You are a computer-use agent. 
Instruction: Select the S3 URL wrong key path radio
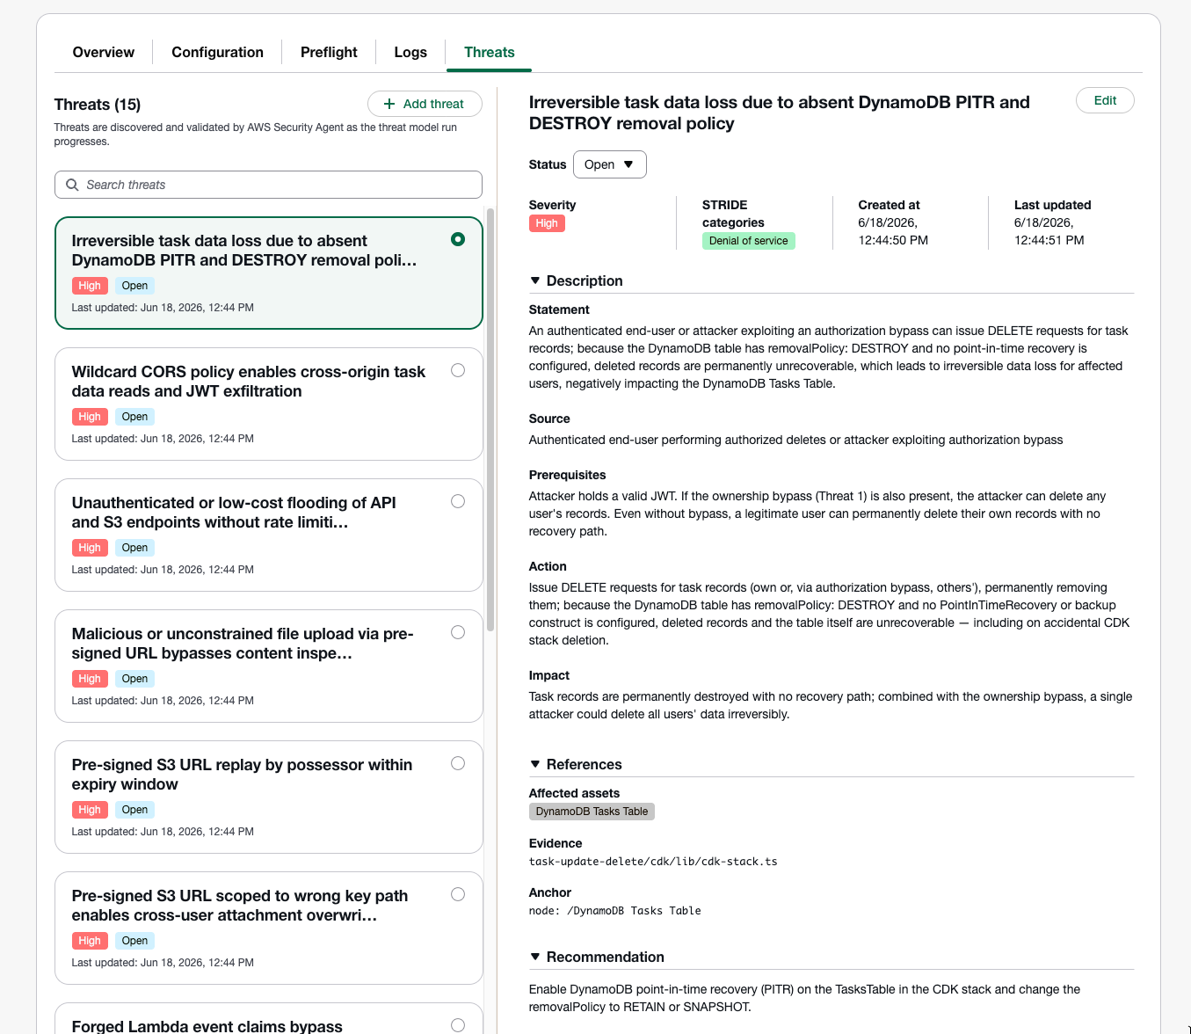458,894
